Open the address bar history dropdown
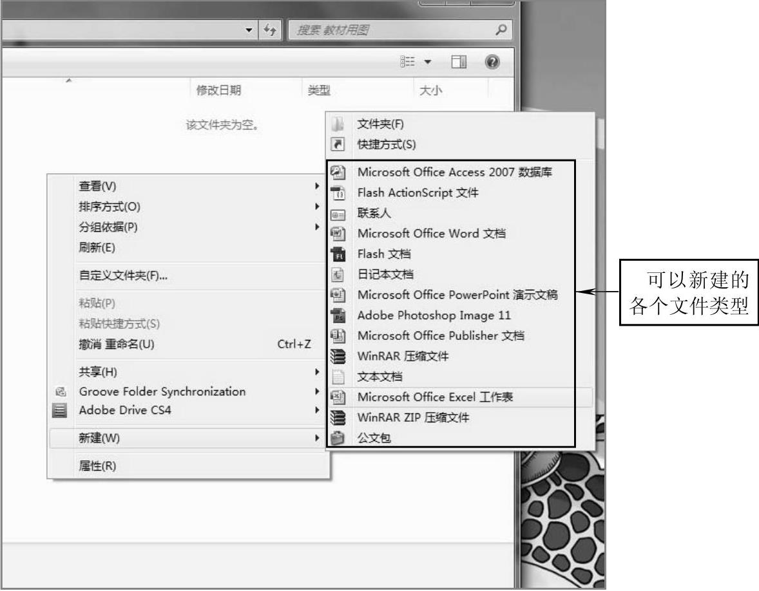Viewport: 759px width, 591px height. point(249,30)
